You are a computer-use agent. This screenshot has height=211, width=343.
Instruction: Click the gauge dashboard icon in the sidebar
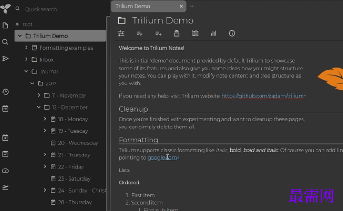click(x=5, y=170)
